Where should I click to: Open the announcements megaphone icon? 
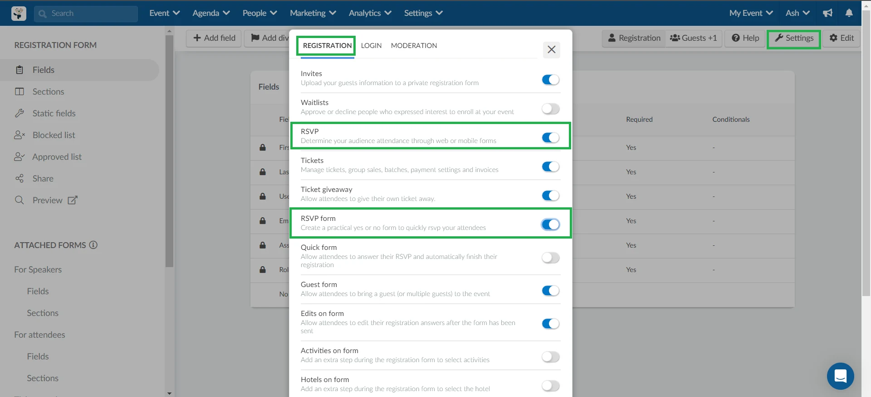[x=827, y=13]
